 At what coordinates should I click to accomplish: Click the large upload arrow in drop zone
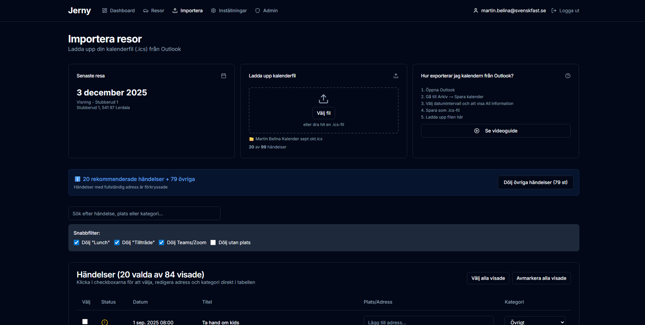[x=324, y=99]
